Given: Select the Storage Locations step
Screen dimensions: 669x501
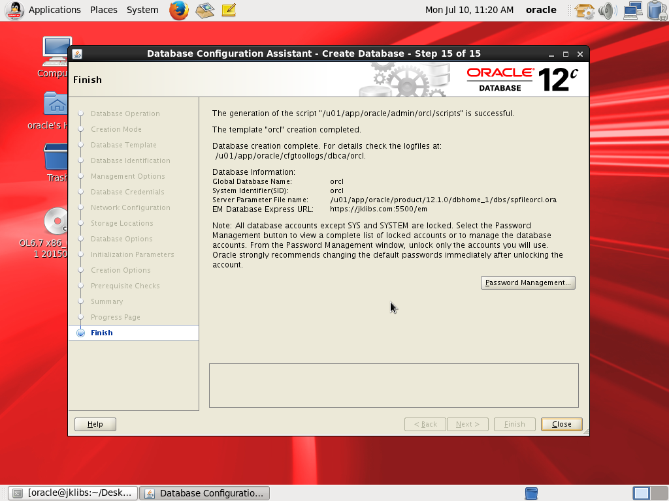Looking at the screenshot, I should point(122,223).
